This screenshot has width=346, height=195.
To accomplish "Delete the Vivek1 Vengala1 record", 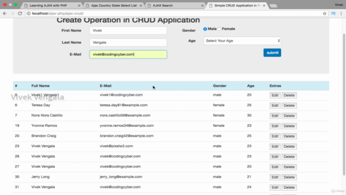I will (289, 95).
